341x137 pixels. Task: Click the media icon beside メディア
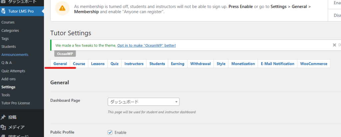[3, 127]
